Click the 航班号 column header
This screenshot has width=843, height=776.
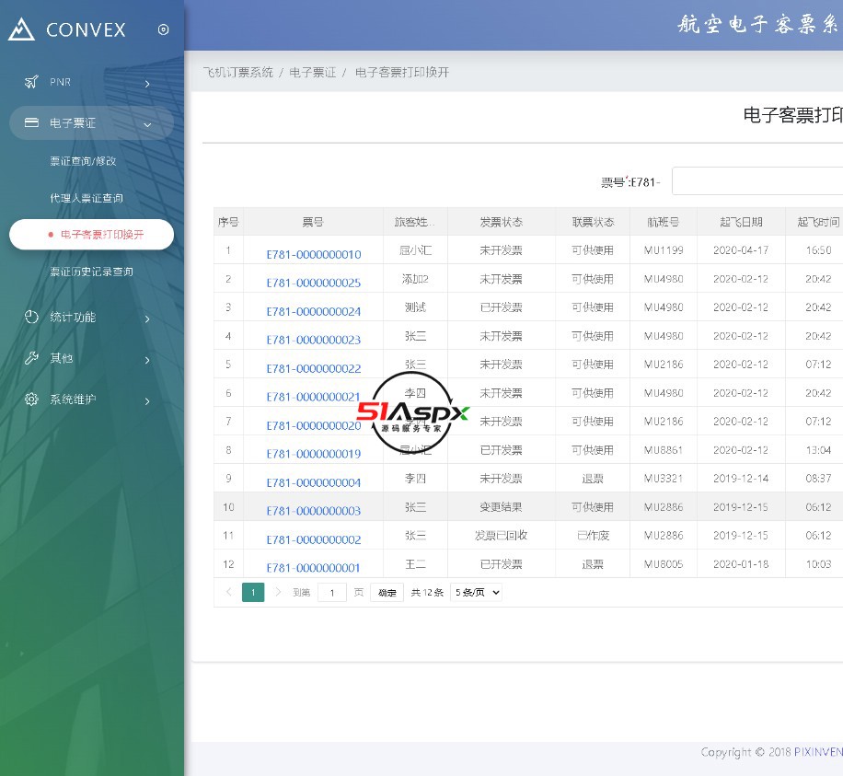[664, 222]
